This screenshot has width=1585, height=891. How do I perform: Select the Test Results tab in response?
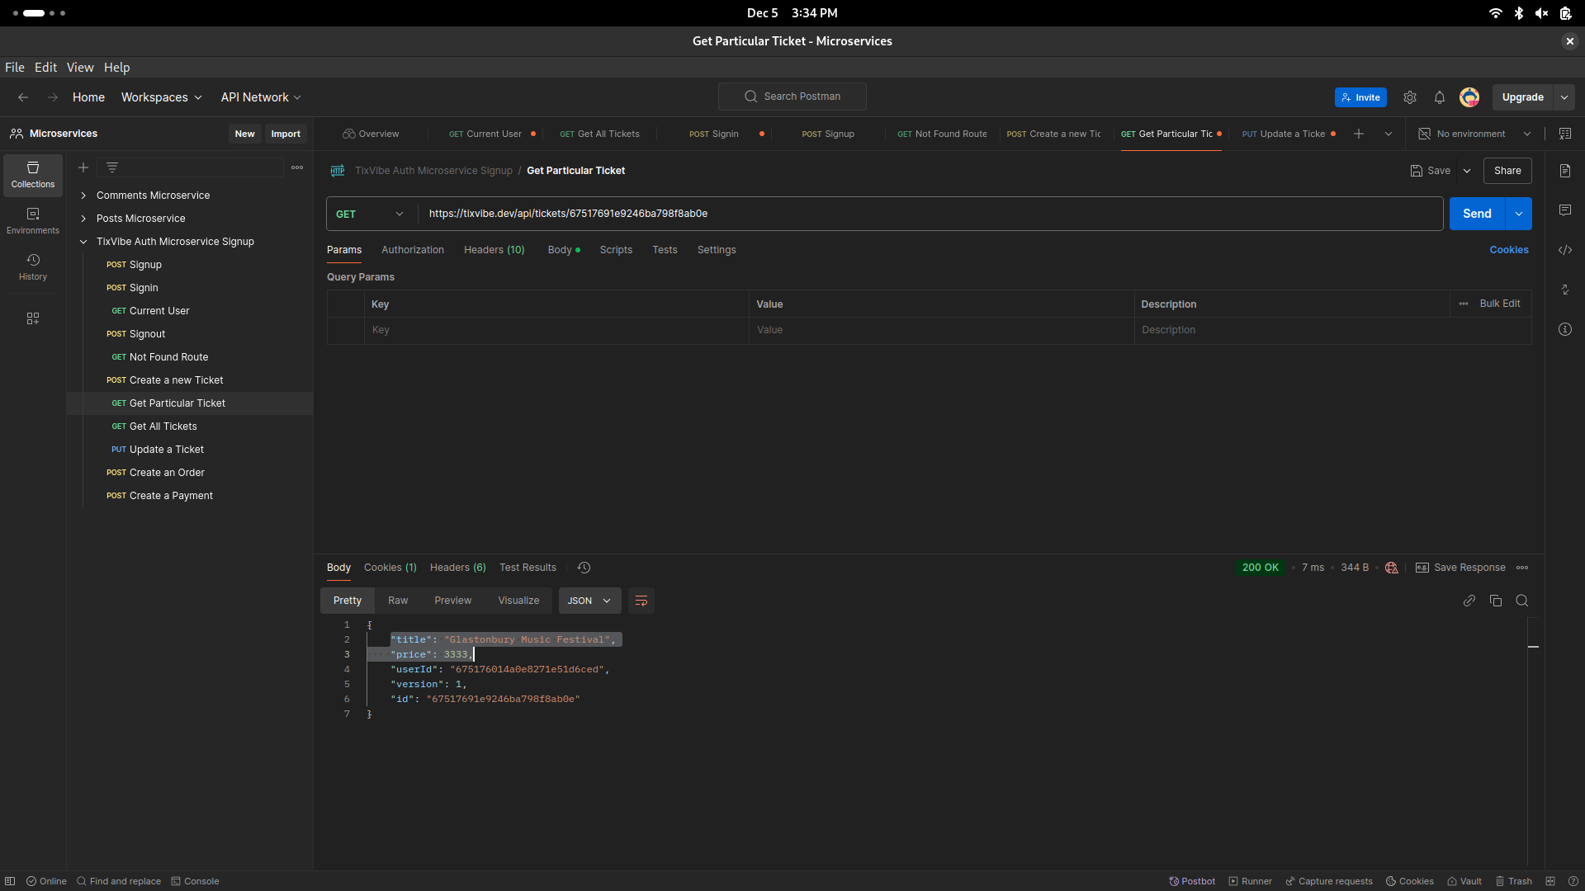pyautogui.click(x=528, y=567)
